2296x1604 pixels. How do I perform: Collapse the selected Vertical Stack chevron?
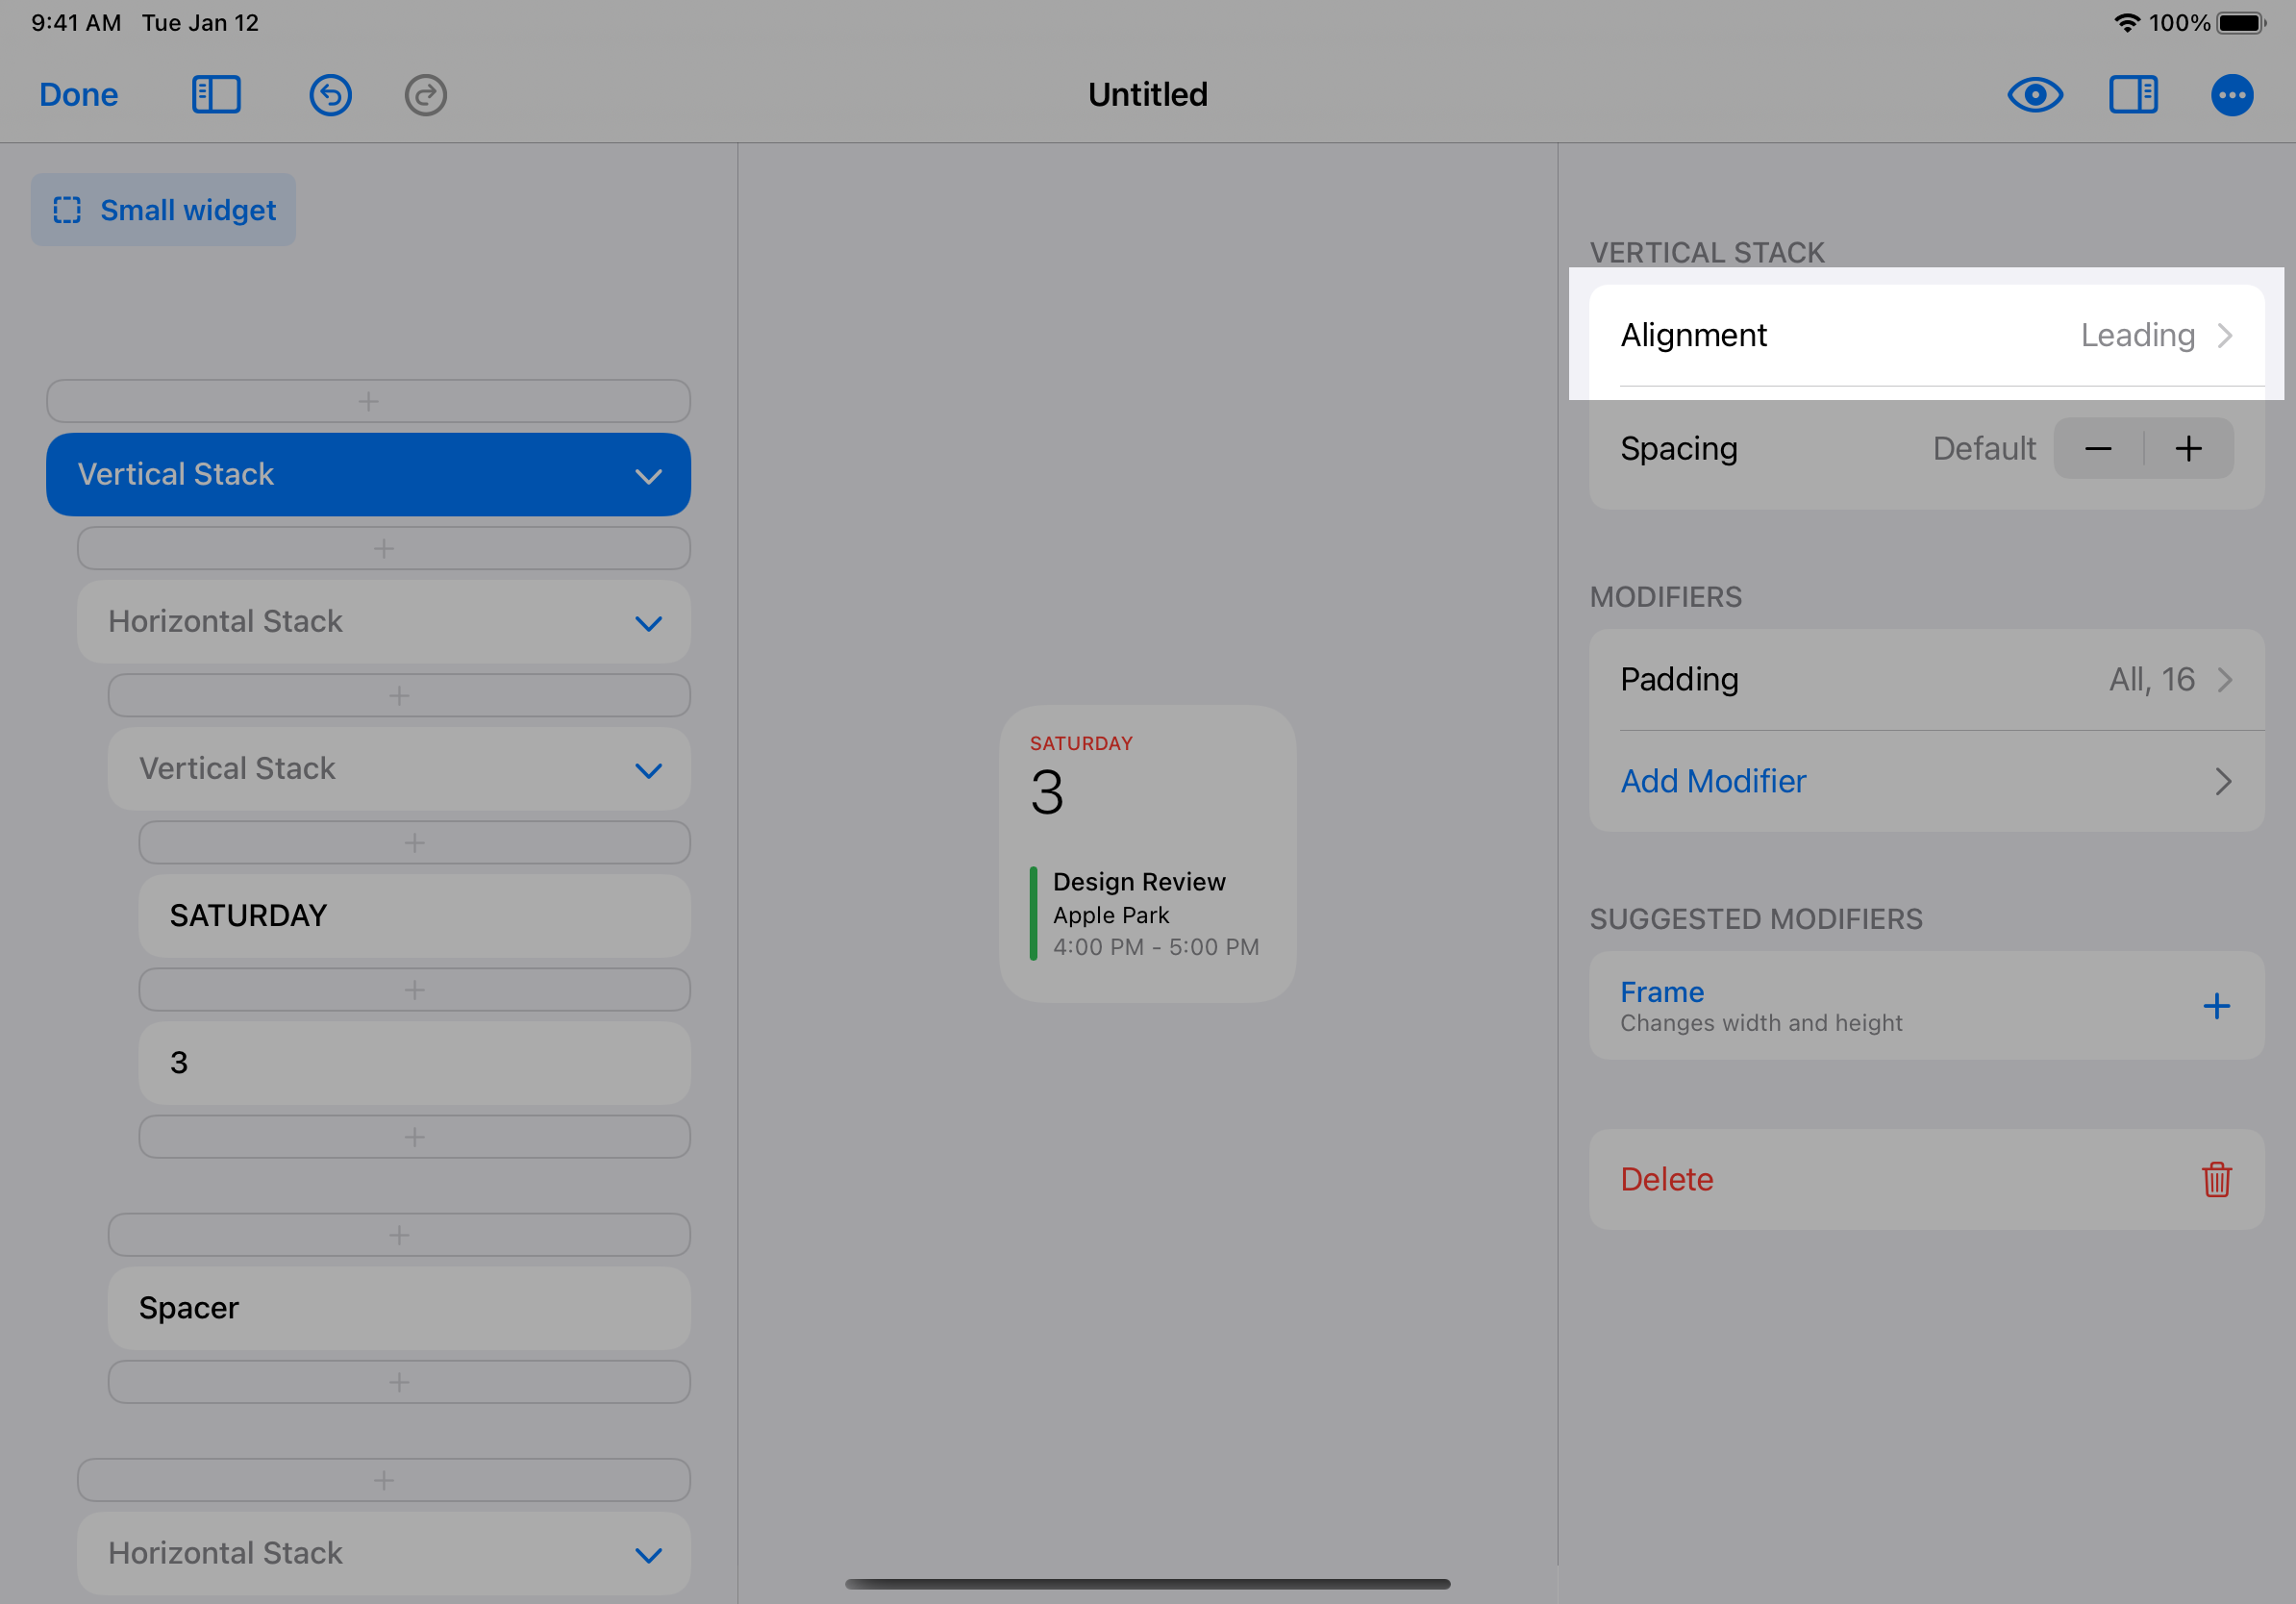click(648, 476)
